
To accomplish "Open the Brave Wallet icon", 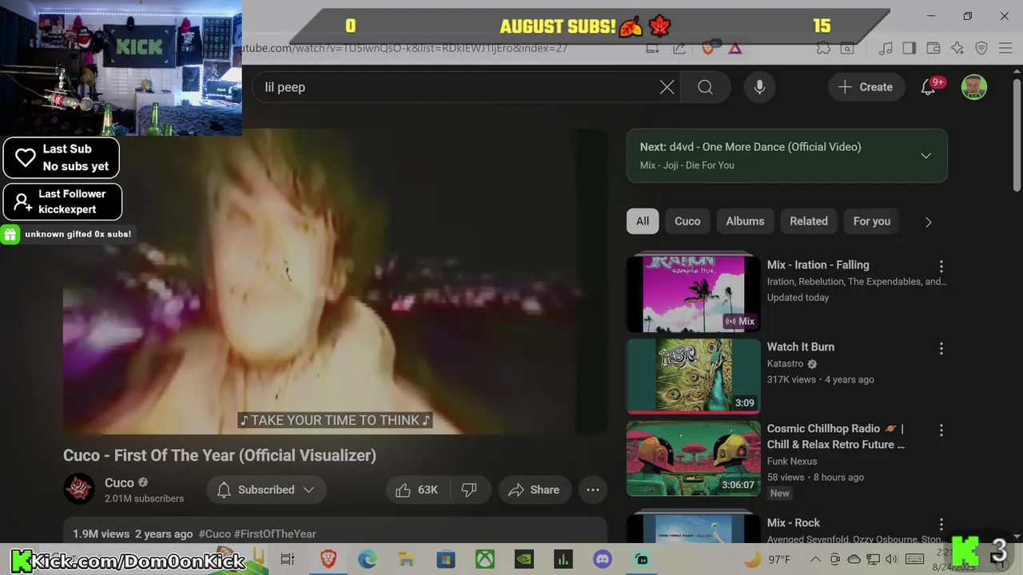I will [x=933, y=48].
